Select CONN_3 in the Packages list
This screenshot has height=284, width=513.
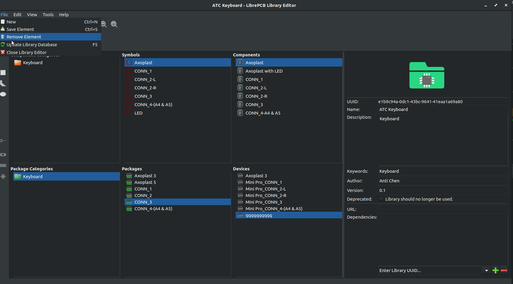click(x=178, y=202)
